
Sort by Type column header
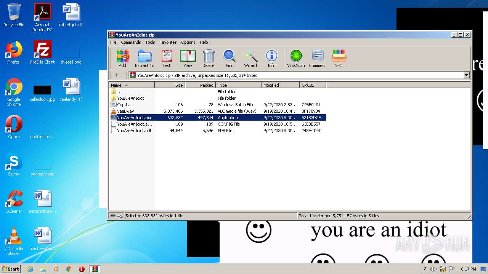pyautogui.click(x=239, y=85)
